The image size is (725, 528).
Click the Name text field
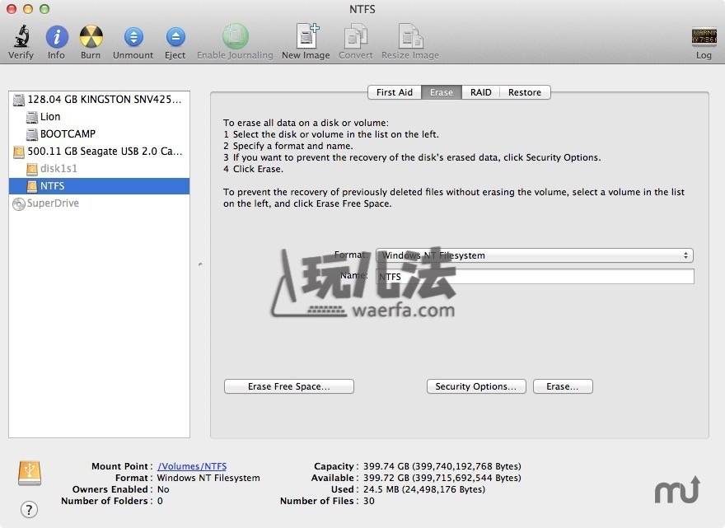(534, 277)
